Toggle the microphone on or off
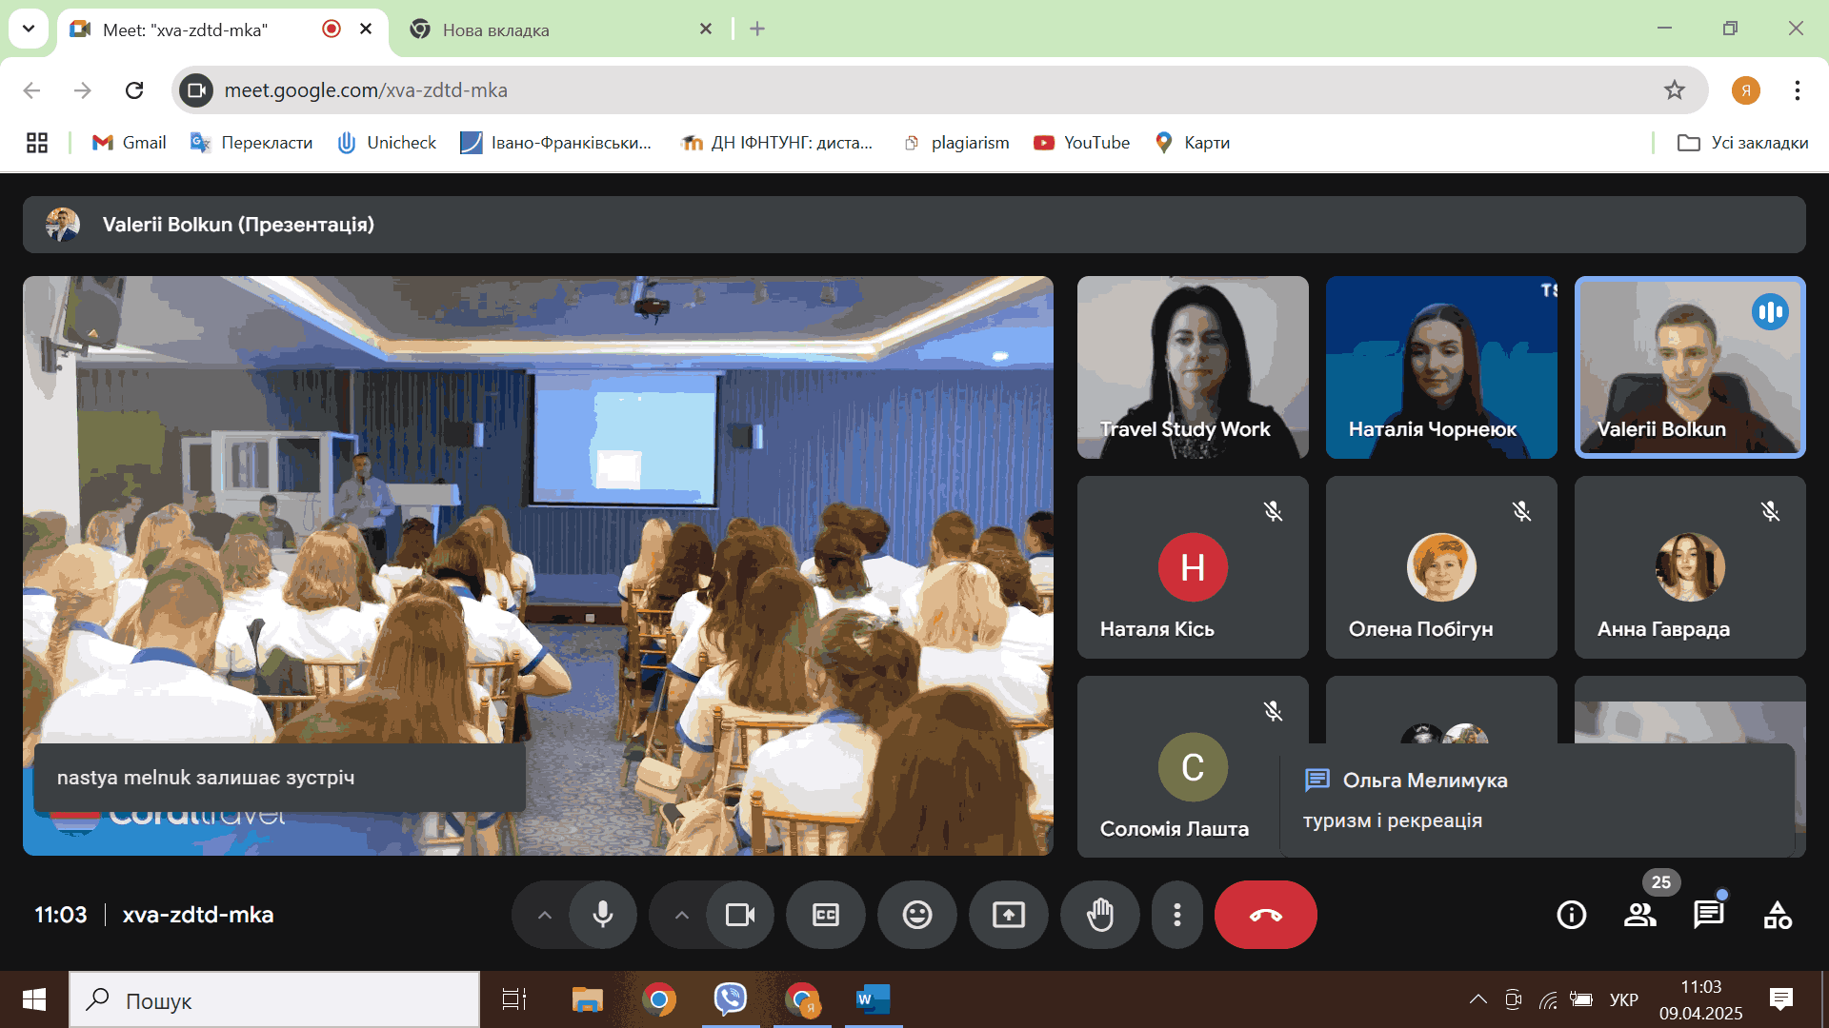This screenshot has height=1028, width=1829. pos(603,915)
